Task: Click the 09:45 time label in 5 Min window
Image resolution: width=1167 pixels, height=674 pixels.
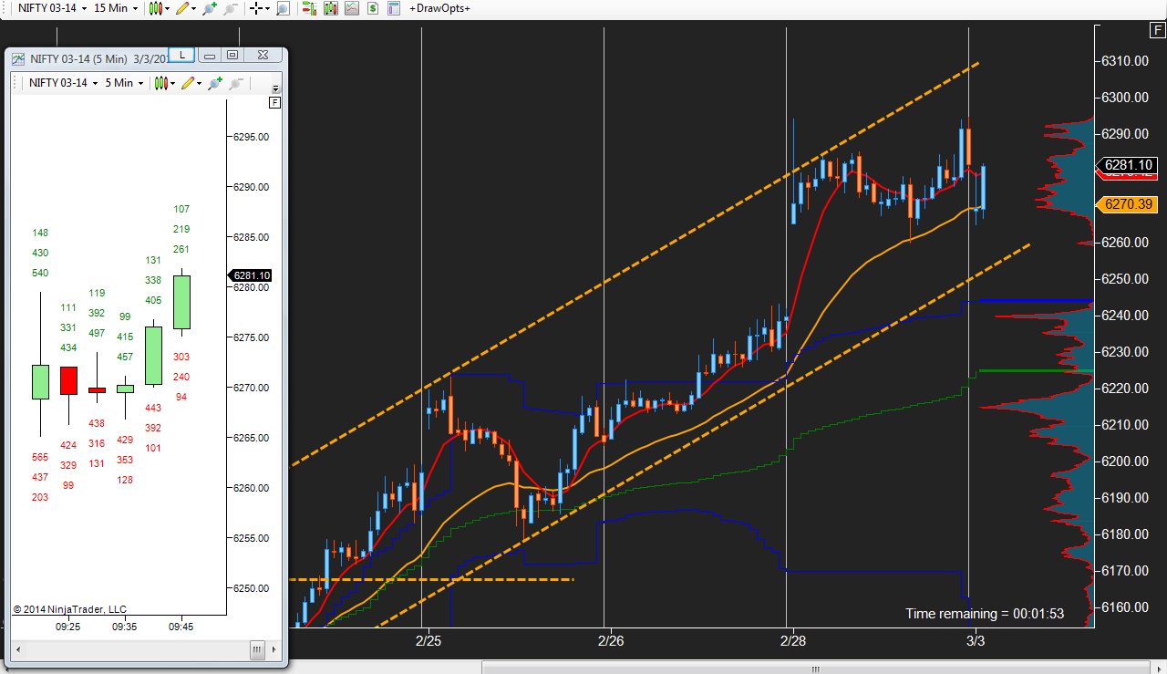Action: (181, 627)
